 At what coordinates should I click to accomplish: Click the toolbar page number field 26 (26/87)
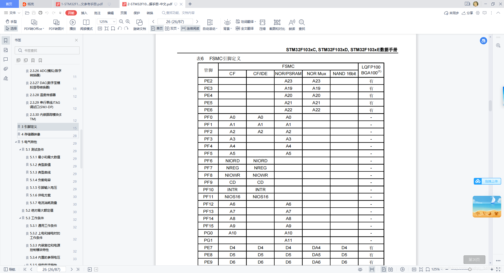coord(175,22)
